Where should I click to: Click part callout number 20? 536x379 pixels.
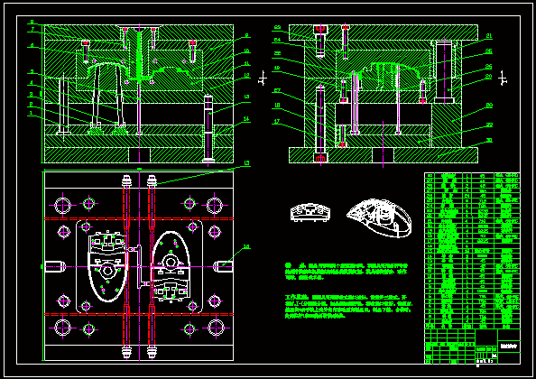click(x=489, y=77)
